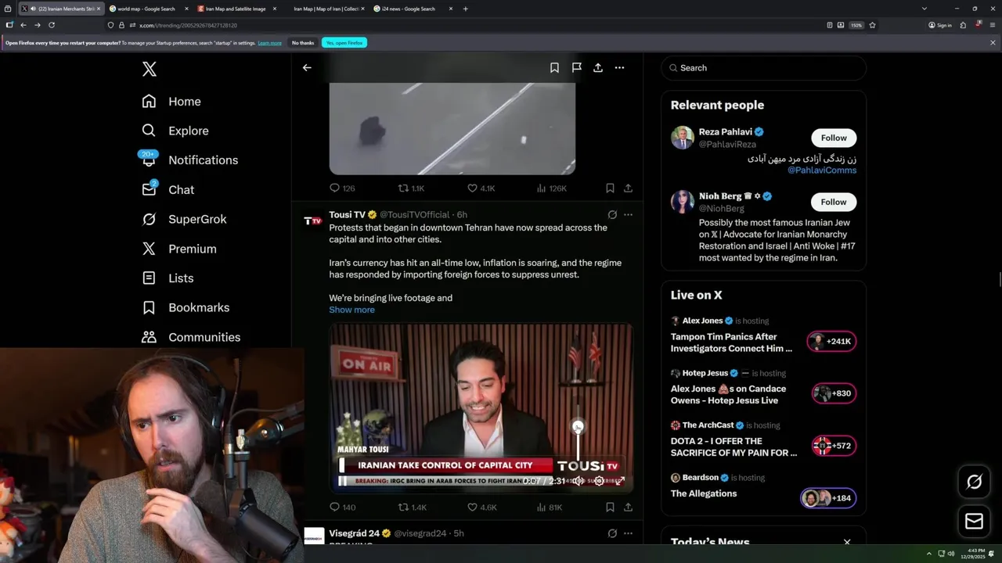Click the browser Sign in button

[940, 25]
